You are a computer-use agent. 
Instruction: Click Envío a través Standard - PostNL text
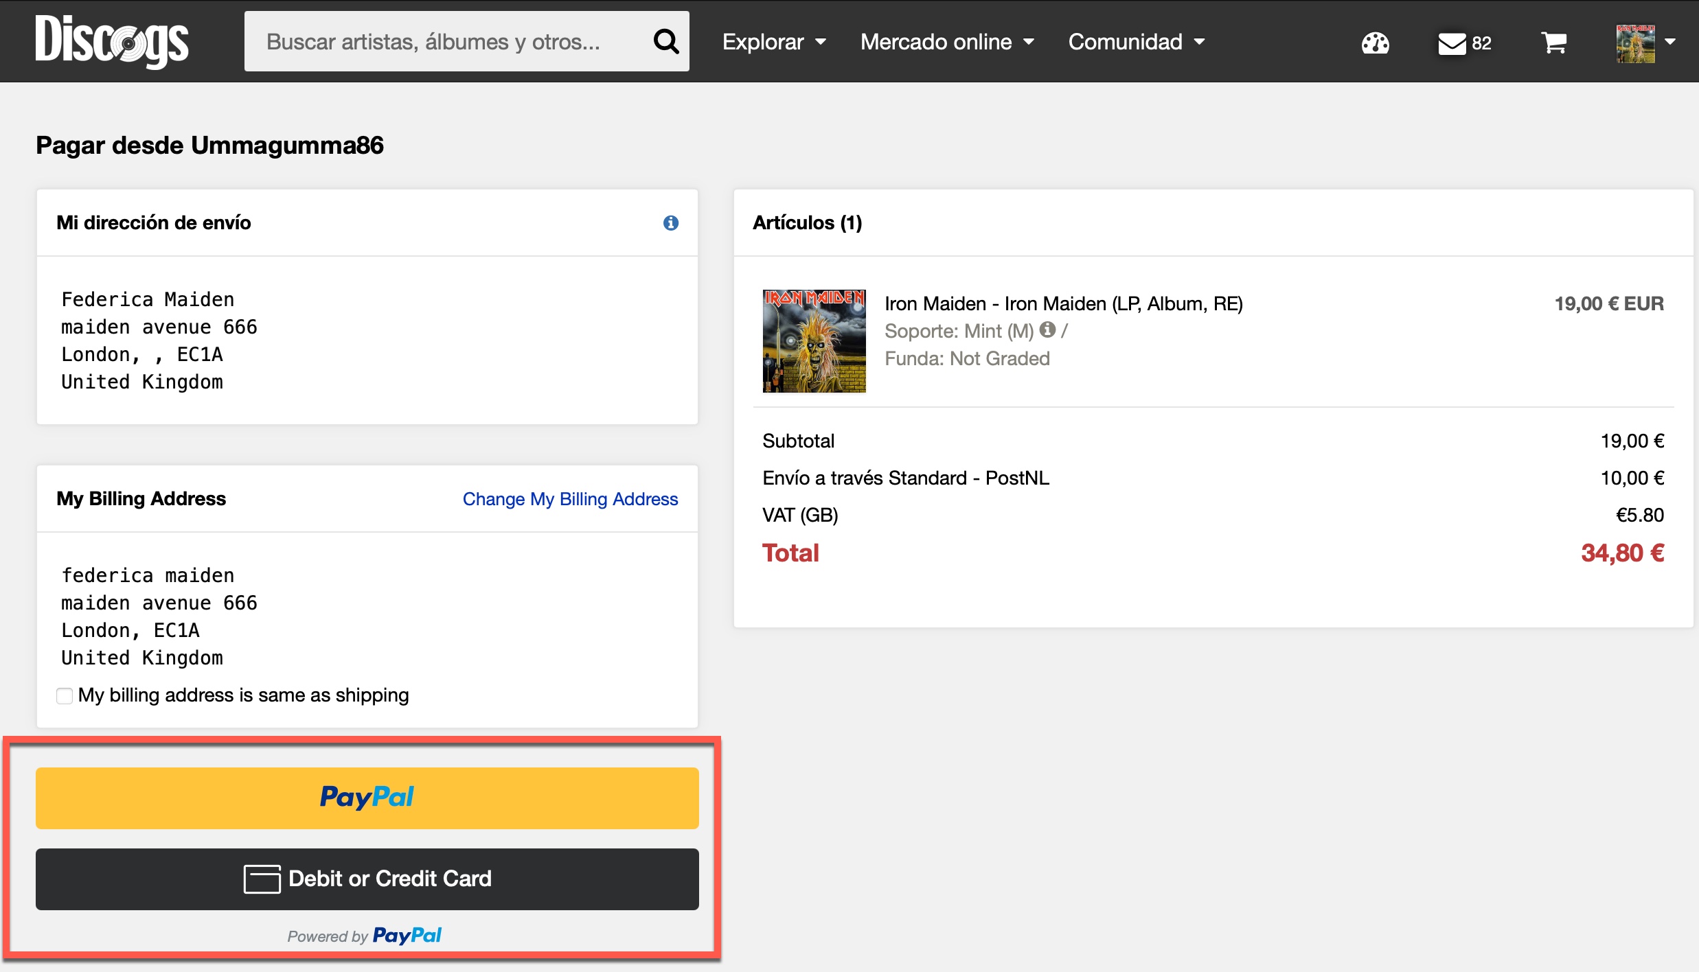(906, 478)
